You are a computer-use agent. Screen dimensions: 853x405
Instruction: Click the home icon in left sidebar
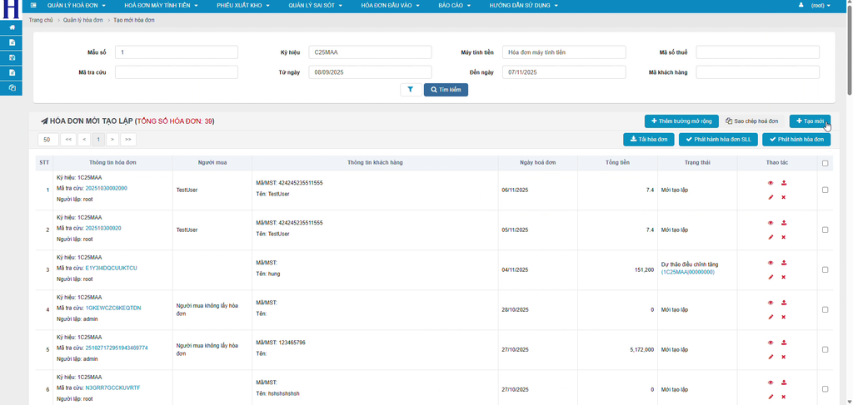tap(12, 27)
